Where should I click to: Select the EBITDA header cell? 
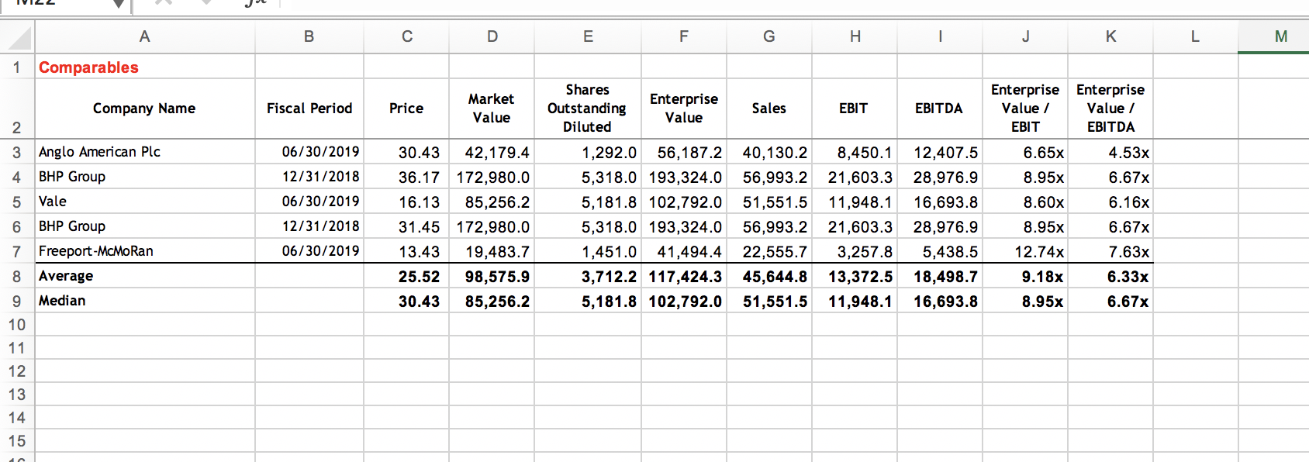pyautogui.click(x=940, y=109)
